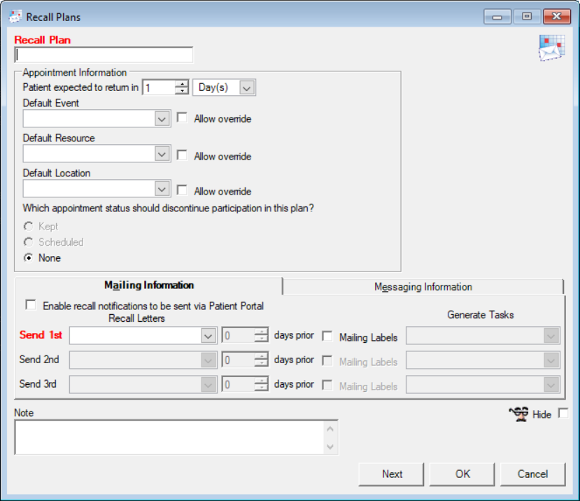Decrease the patient return interval value
Image resolution: width=580 pixels, height=501 pixels.
[x=182, y=92]
